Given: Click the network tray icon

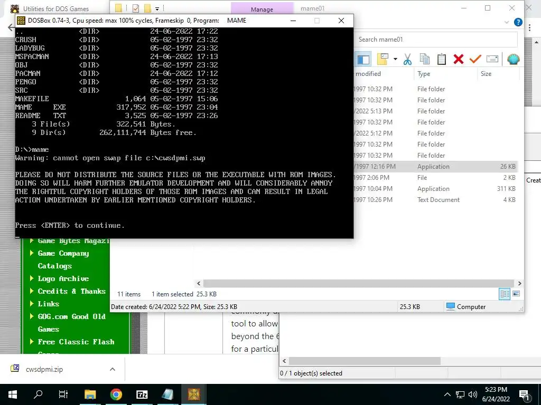Looking at the screenshot, I should [460, 394].
